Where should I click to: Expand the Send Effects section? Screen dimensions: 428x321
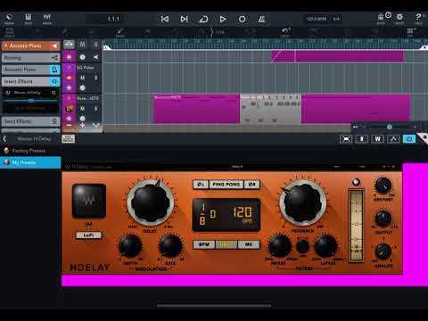pos(31,121)
